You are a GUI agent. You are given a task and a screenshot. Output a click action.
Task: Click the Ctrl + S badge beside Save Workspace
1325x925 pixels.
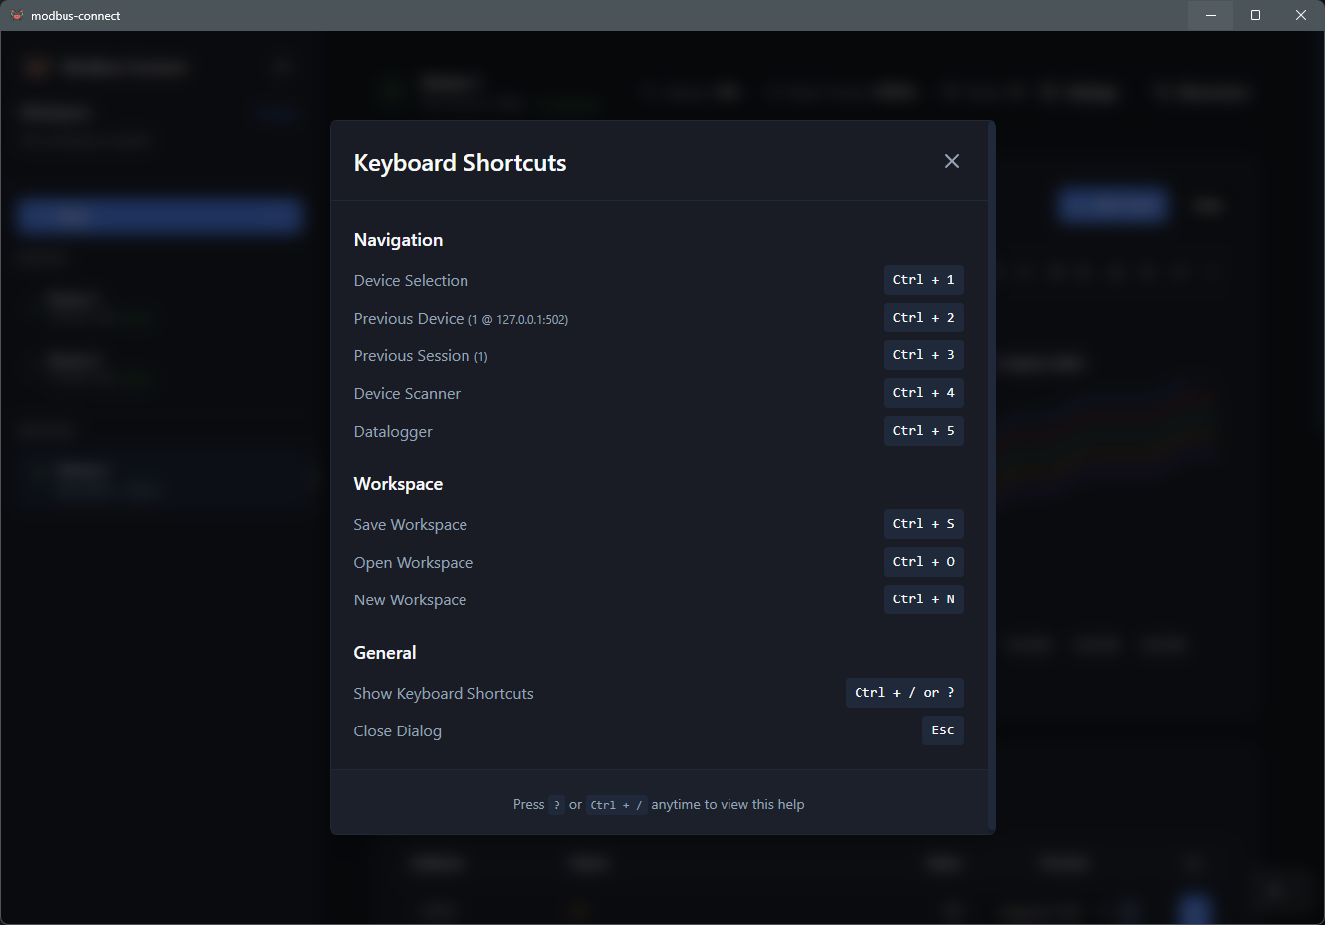point(924,524)
